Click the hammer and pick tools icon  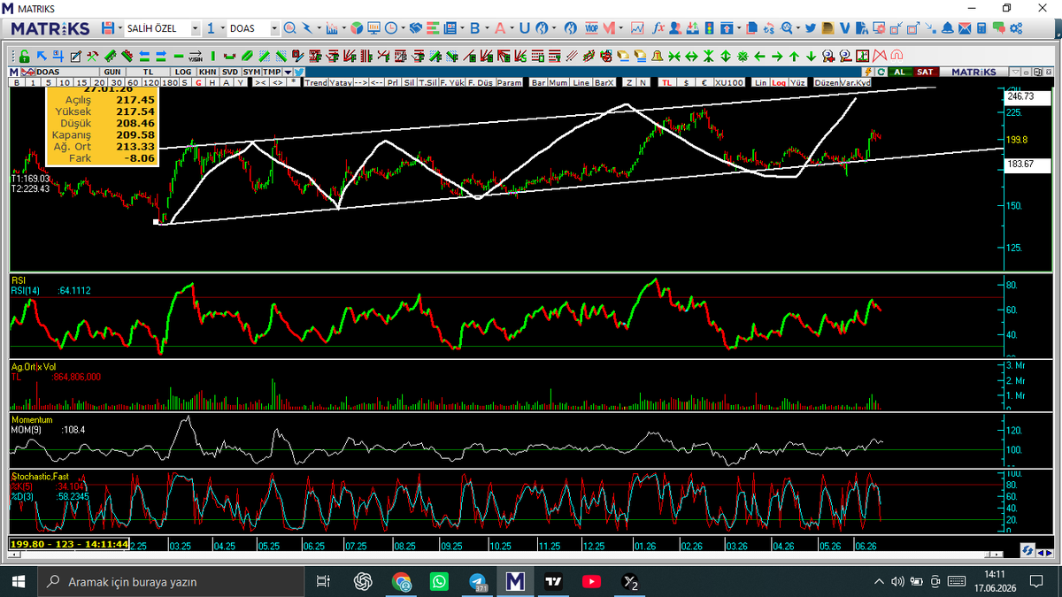[92, 56]
